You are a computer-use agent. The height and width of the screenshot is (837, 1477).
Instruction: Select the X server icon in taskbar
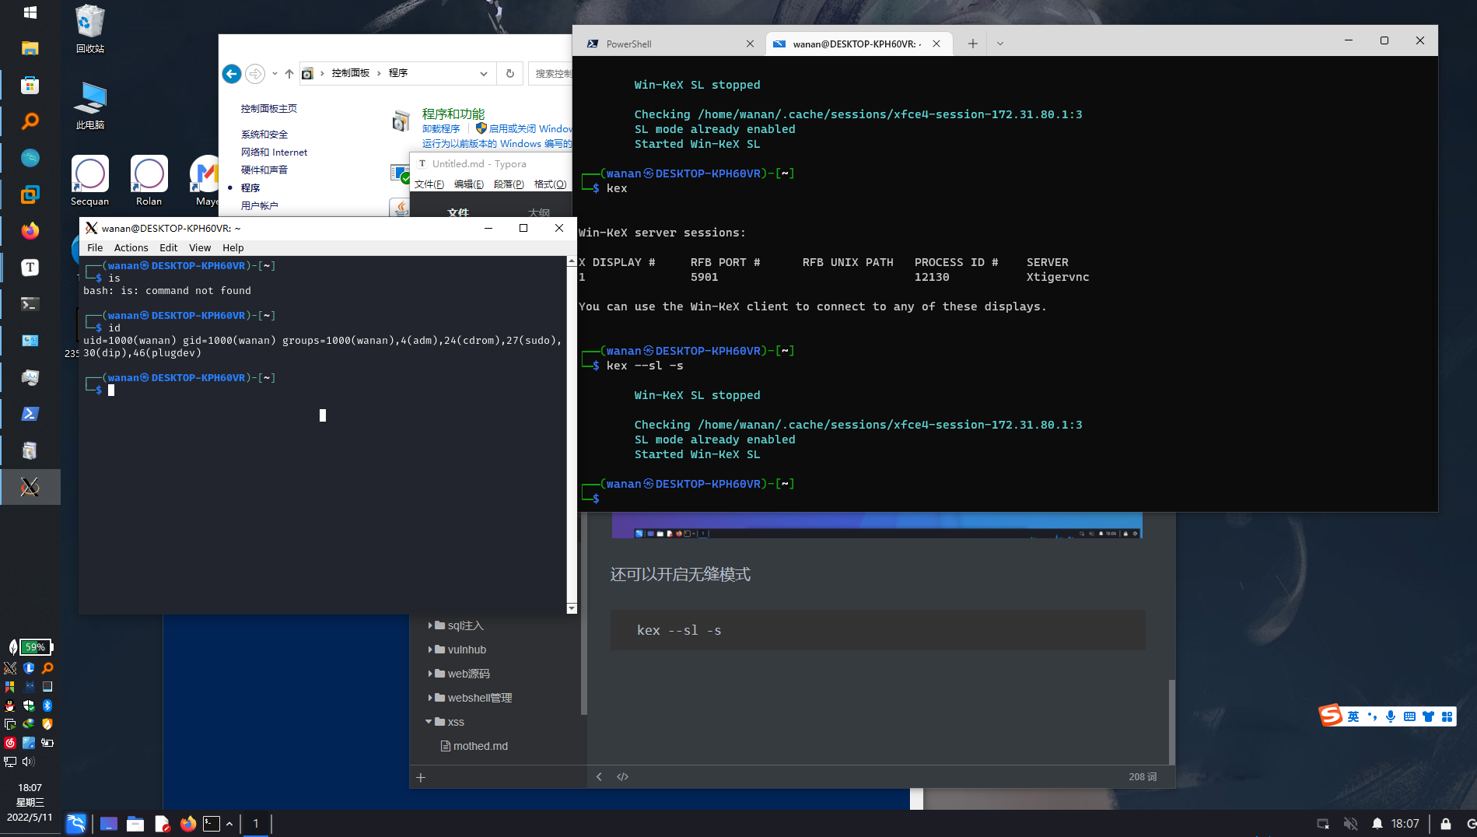point(30,487)
